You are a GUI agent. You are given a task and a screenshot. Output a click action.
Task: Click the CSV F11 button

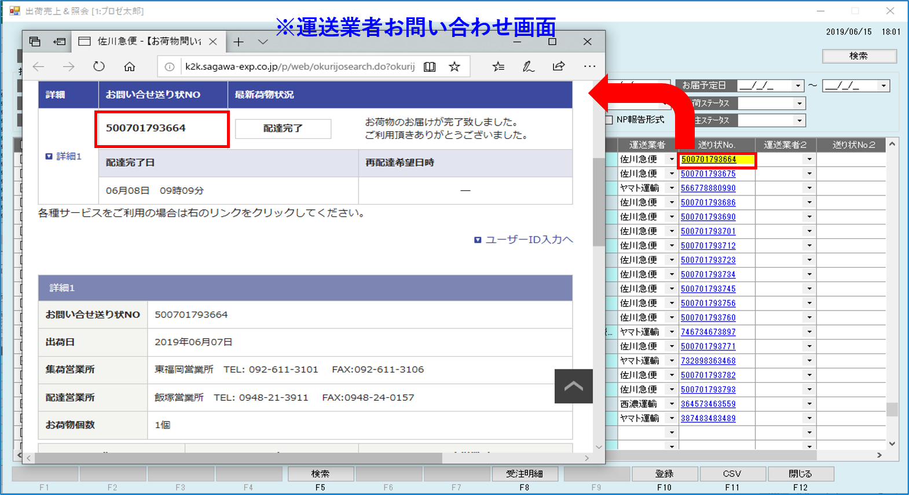pos(732,474)
